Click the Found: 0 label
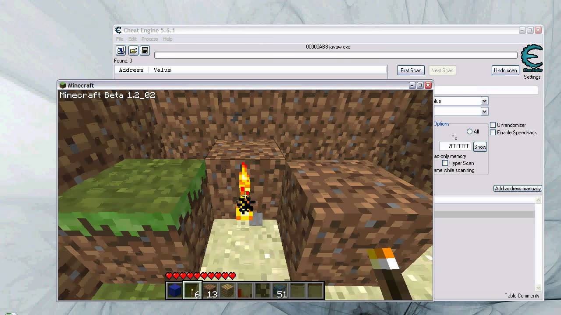The width and height of the screenshot is (561, 315). [123, 61]
